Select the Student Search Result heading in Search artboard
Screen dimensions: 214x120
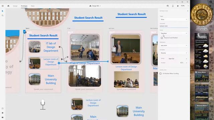(43, 36)
